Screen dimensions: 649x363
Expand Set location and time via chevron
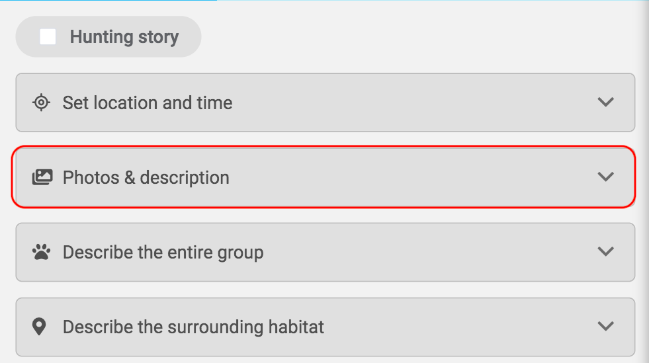[x=605, y=102]
